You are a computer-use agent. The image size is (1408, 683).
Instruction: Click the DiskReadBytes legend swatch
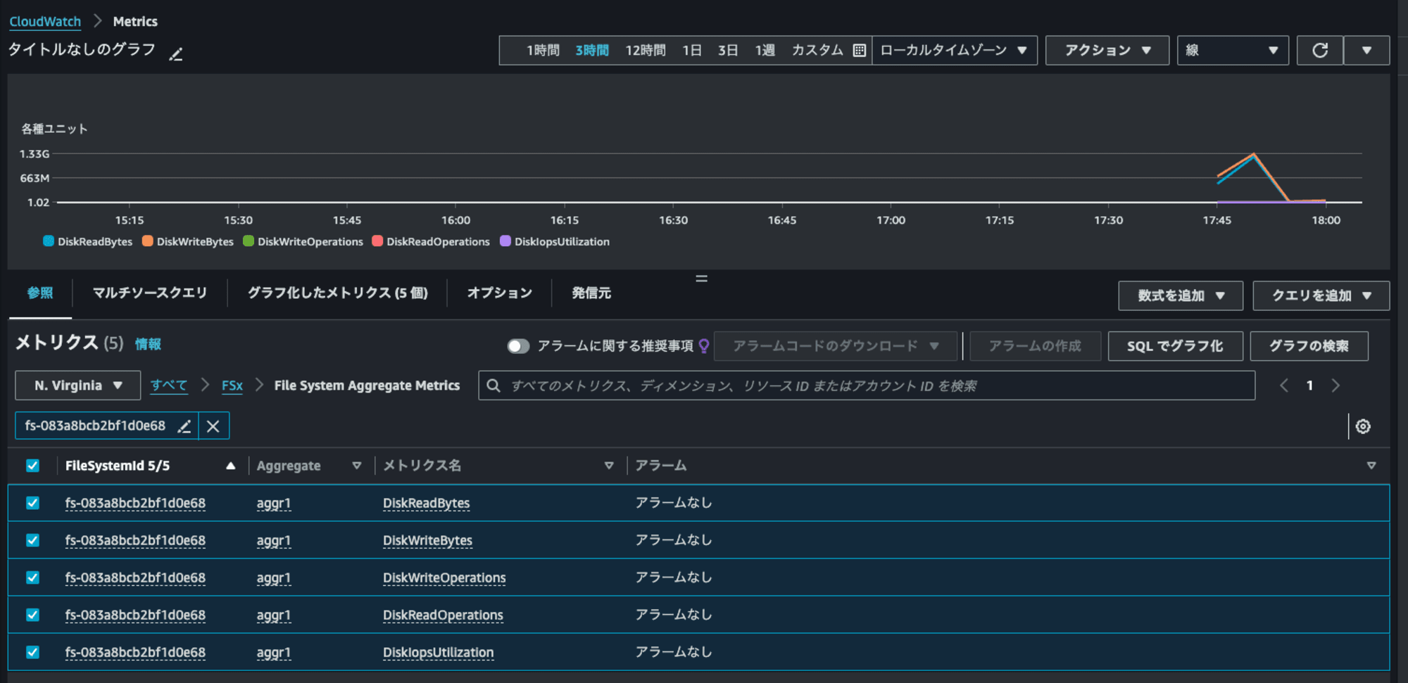(49, 241)
